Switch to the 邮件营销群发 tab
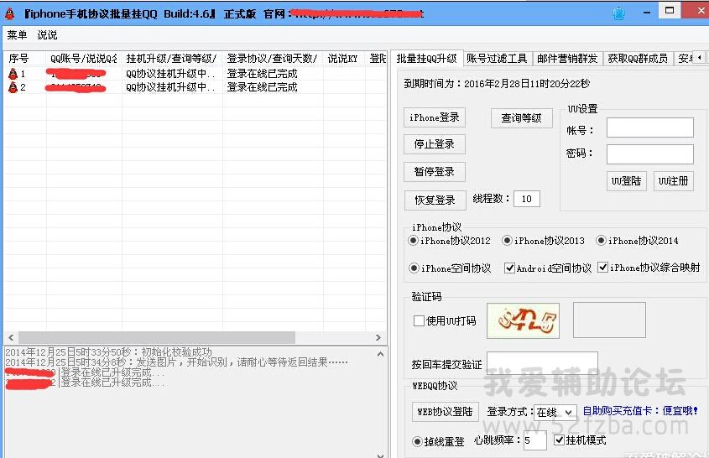Viewport: 709px width, 458px height. tap(567, 59)
